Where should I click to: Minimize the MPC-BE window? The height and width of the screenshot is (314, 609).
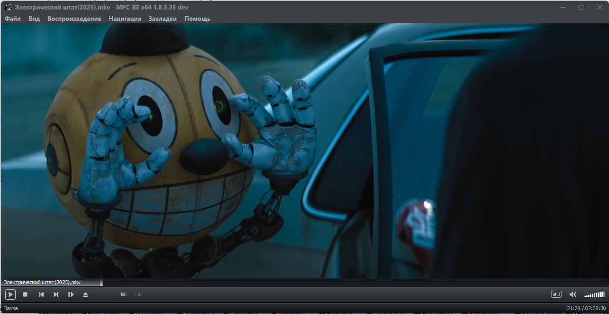(x=563, y=7)
